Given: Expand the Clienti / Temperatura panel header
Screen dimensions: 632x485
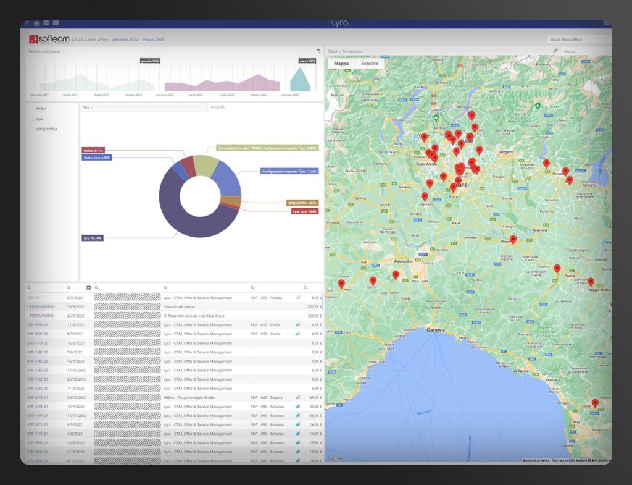Looking at the screenshot, I should tap(344, 51).
